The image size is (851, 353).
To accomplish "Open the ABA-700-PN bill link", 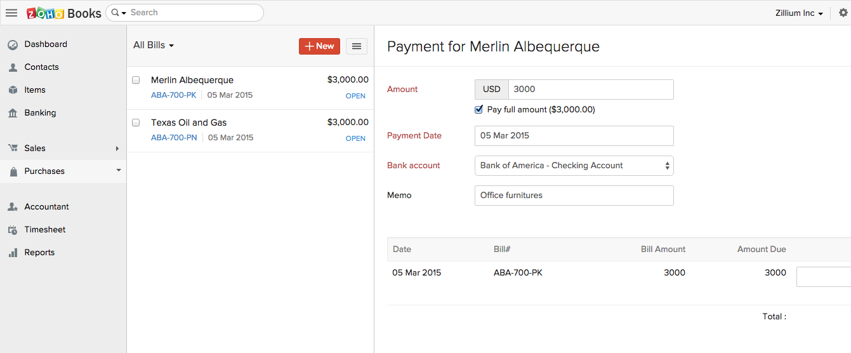I will (x=174, y=138).
